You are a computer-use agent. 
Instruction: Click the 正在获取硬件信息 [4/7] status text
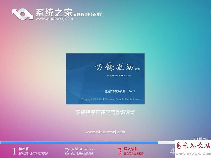point(120,91)
